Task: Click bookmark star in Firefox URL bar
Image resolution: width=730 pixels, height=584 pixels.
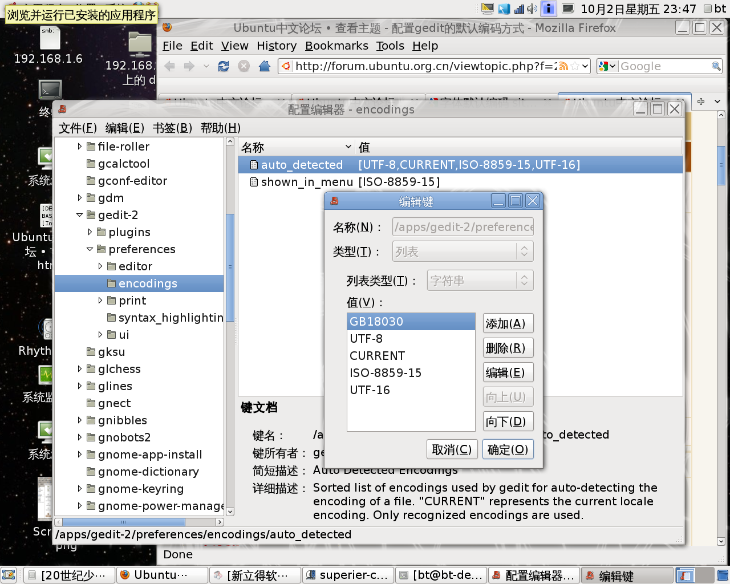Action: pos(575,66)
